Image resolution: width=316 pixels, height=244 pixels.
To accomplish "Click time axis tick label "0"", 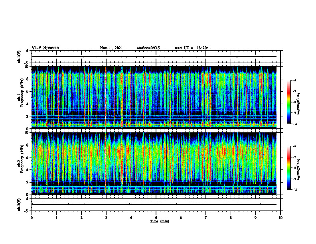I will point(32,218).
